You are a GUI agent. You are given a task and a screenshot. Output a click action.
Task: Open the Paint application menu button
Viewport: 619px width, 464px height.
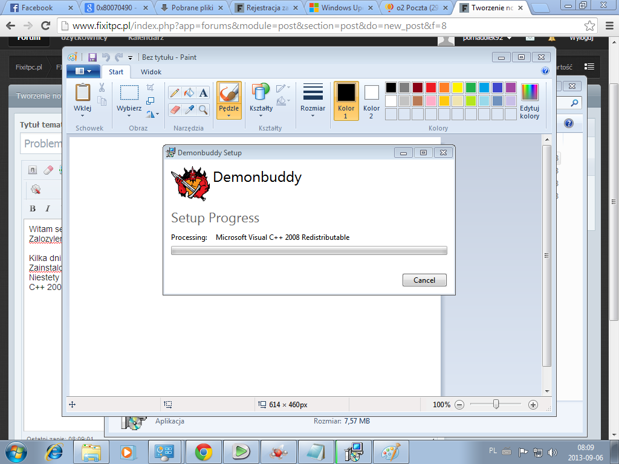[x=83, y=71]
